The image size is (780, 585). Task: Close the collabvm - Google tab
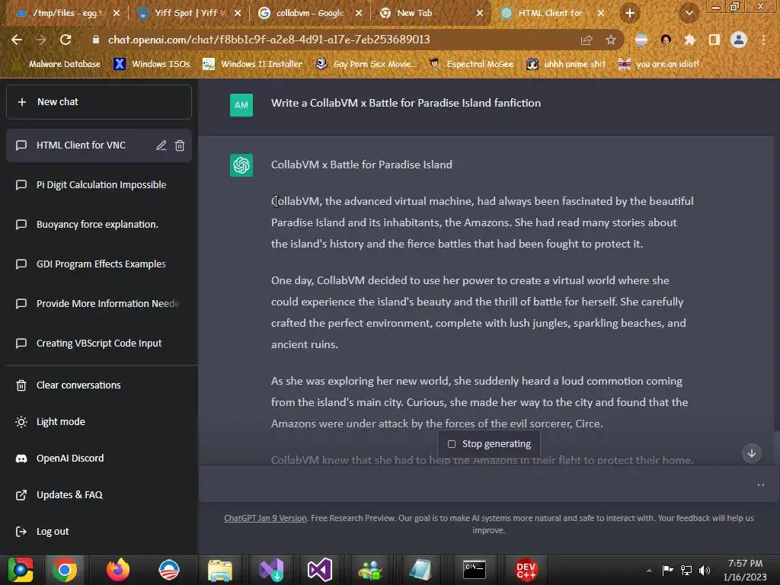point(359,13)
